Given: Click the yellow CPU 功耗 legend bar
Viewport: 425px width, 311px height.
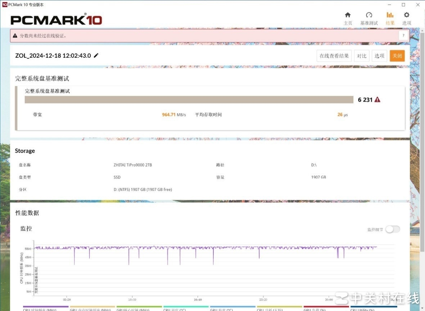Looking at the screenshot, I should coord(280,307).
